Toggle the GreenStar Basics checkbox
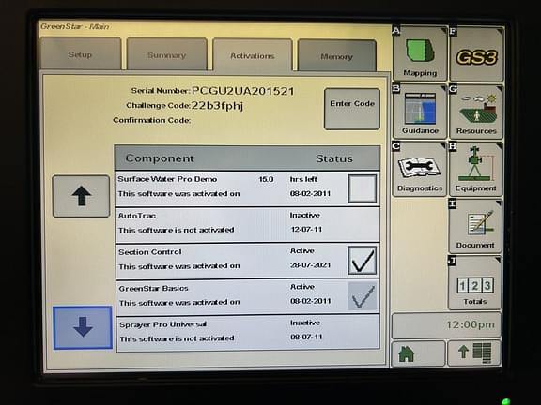This screenshot has width=541, height=405. (363, 296)
